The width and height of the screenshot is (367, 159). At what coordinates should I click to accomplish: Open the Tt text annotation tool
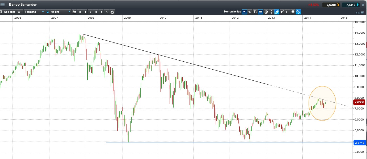click(x=255, y=12)
